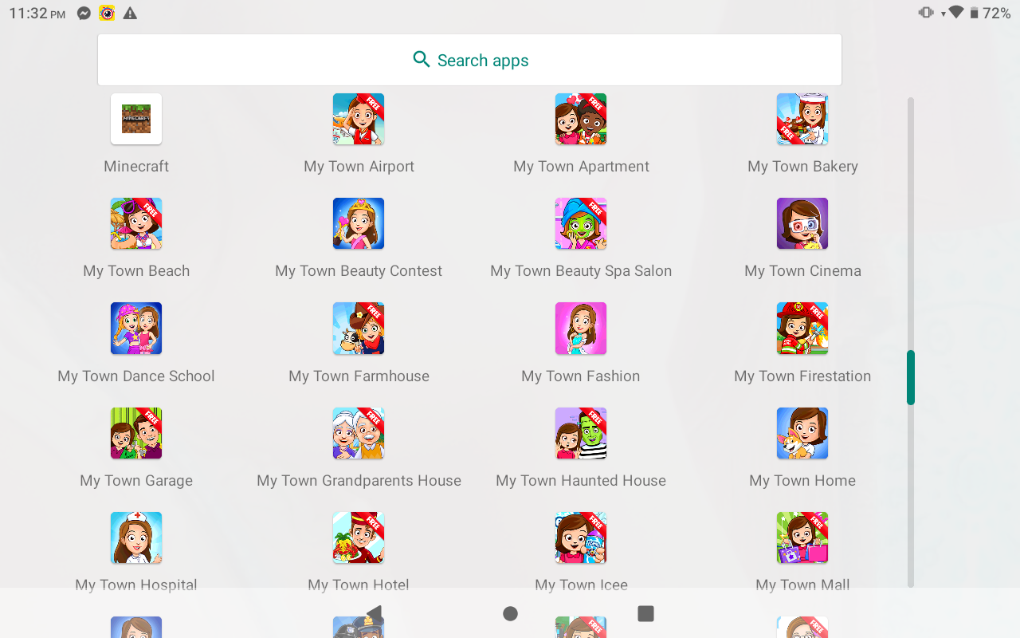This screenshot has height=638, width=1020.
Task: Open My Town Beauty Spa Salon icon
Action: point(581,223)
